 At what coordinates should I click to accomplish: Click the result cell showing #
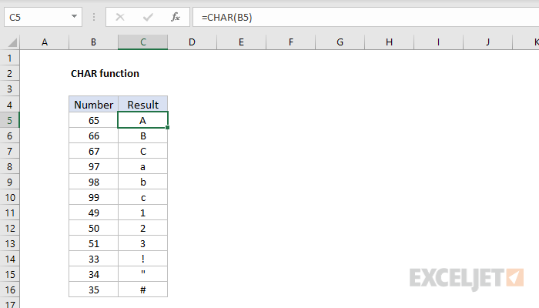coord(142,290)
